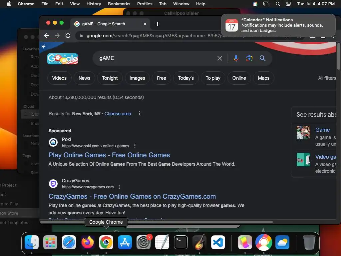The width and height of the screenshot is (341, 256).
Task: Open a new tab with the plus button
Action: click(158, 24)
